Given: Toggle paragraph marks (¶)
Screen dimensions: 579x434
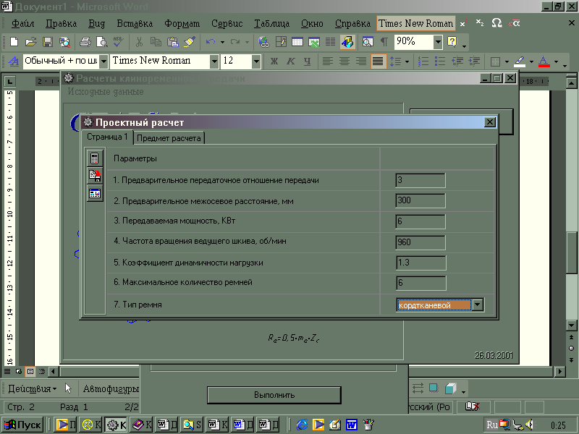Looking at the screenshot, I should [x=384, y=42].
